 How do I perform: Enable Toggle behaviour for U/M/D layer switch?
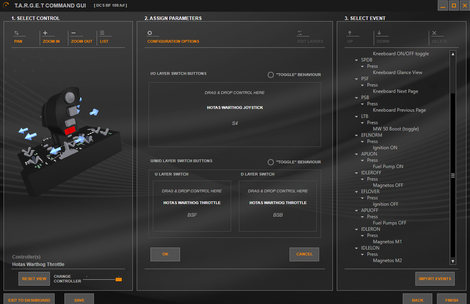click(271, 162)
